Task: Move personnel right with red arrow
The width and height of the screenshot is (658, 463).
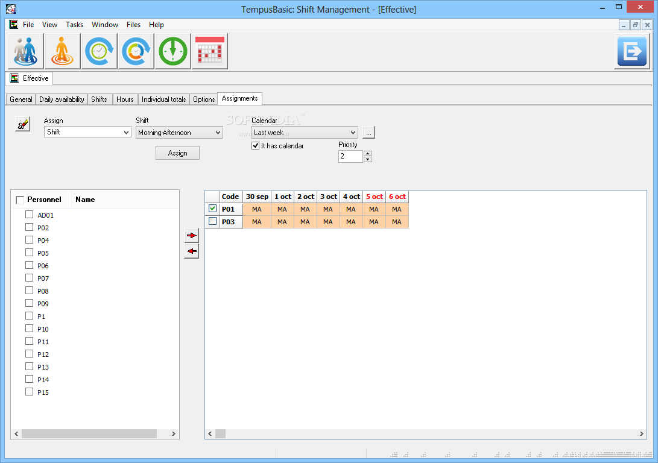Action: 191,235
